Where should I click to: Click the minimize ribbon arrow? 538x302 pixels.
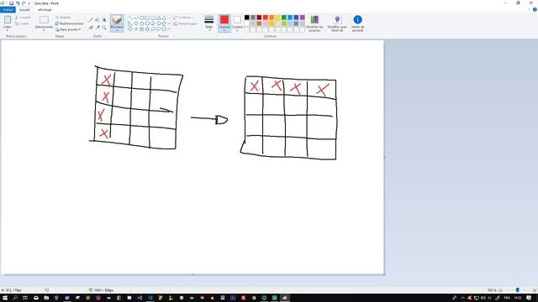pyautogui.click(x=529, y=9)
